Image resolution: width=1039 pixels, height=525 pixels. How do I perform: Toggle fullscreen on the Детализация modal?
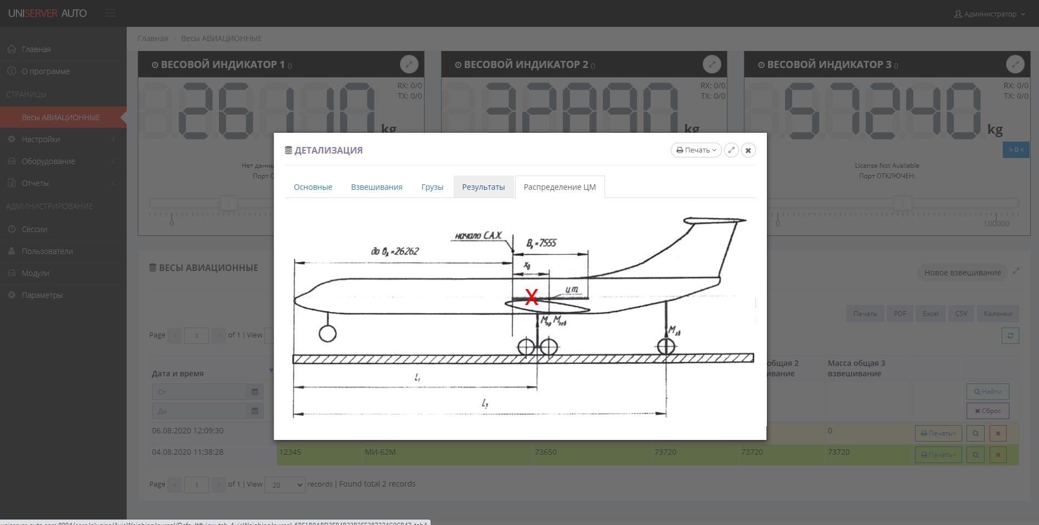click(732, 150)
